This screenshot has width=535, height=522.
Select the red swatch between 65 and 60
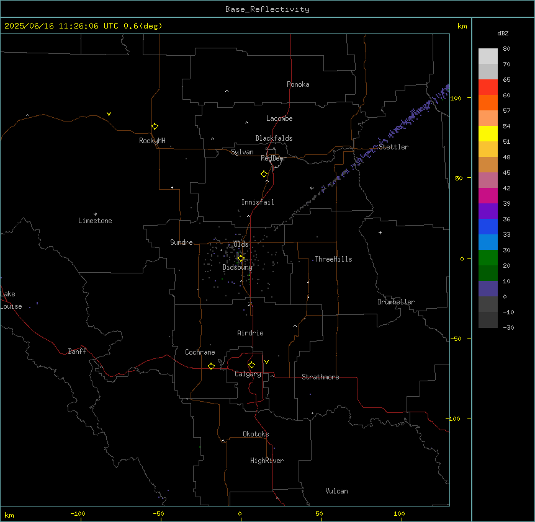pos(488,87)
